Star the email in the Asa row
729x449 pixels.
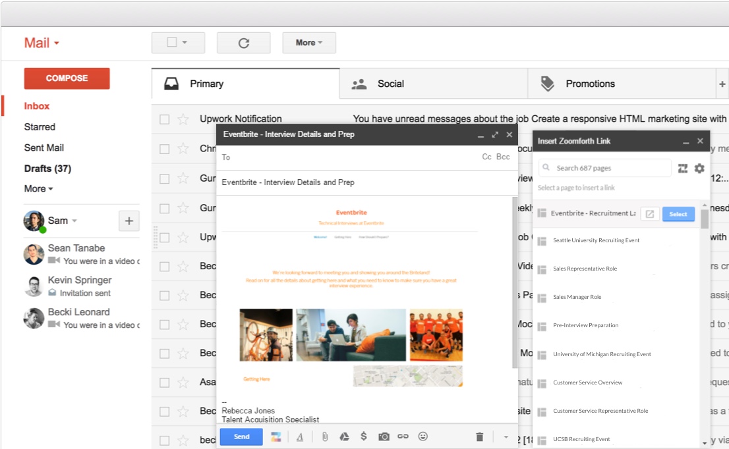pyautogui.click(x=183, y=382)
